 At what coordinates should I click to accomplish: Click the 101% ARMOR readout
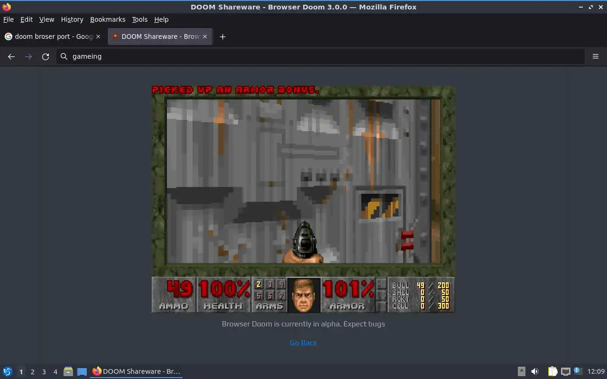pyautogui.click(x=348, y=295)
